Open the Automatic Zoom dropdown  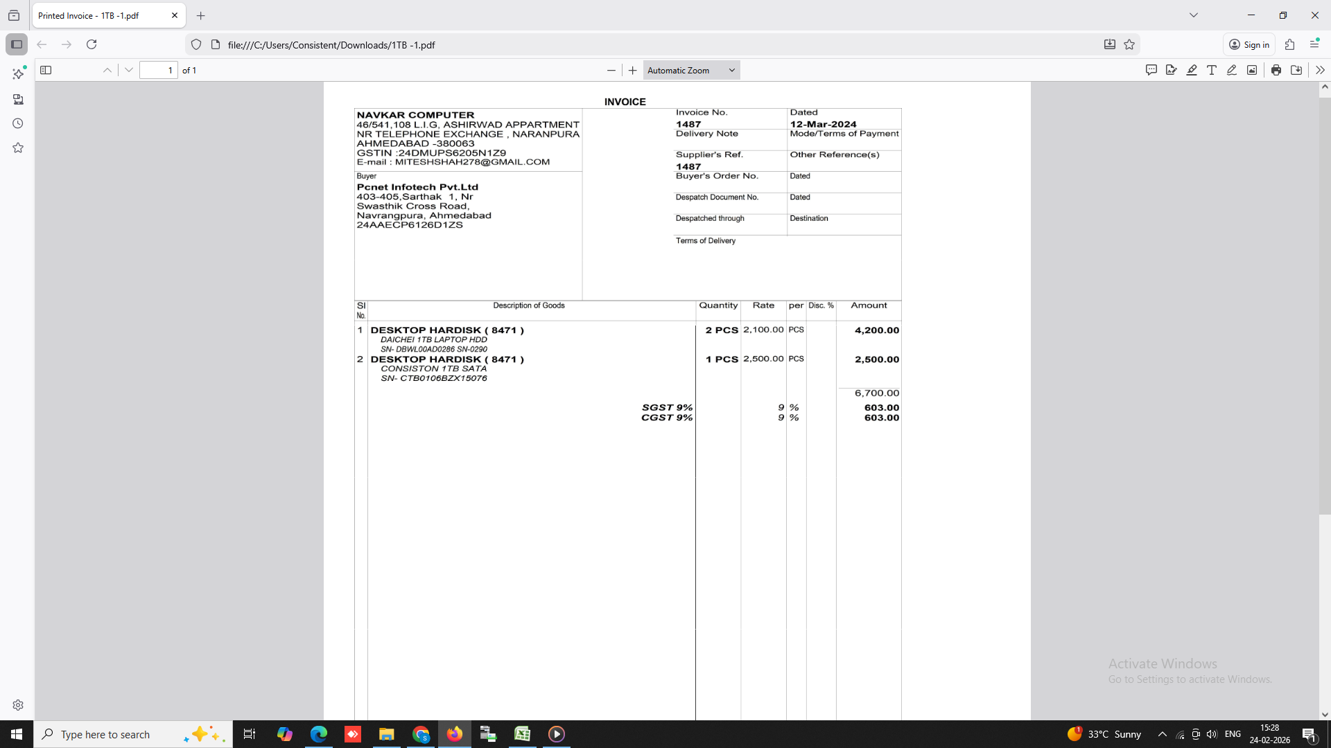tap(691, 70)
